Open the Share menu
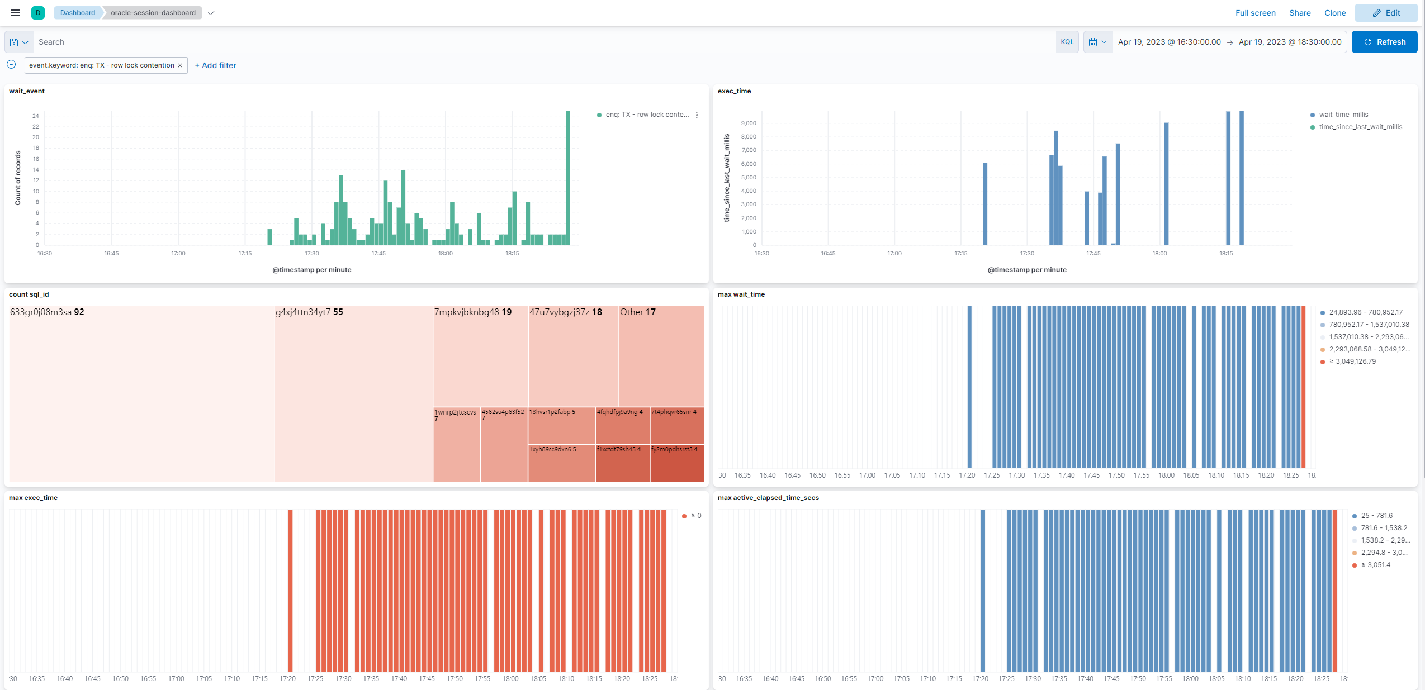1425x690 pixels. click(1299, 13)
